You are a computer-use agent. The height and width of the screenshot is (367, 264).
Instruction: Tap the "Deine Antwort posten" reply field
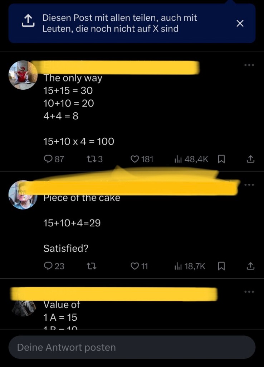132,347
